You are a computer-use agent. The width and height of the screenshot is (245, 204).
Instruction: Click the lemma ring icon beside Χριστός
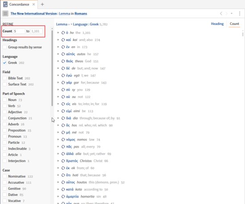[63, 161]
